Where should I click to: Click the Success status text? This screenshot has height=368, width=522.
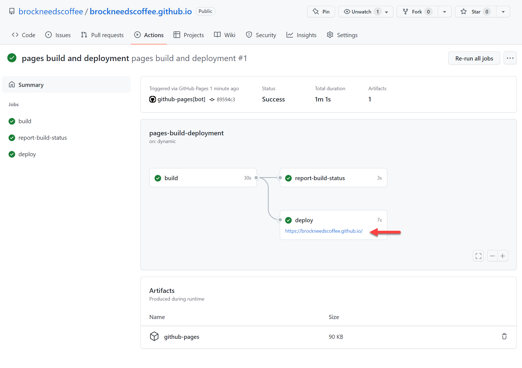coord(273,99)
